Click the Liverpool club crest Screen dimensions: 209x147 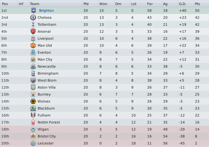point(33,38)
